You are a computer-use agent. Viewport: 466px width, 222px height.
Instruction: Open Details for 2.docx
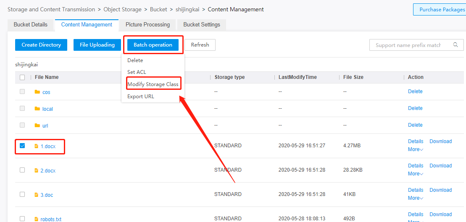(416, 166)
